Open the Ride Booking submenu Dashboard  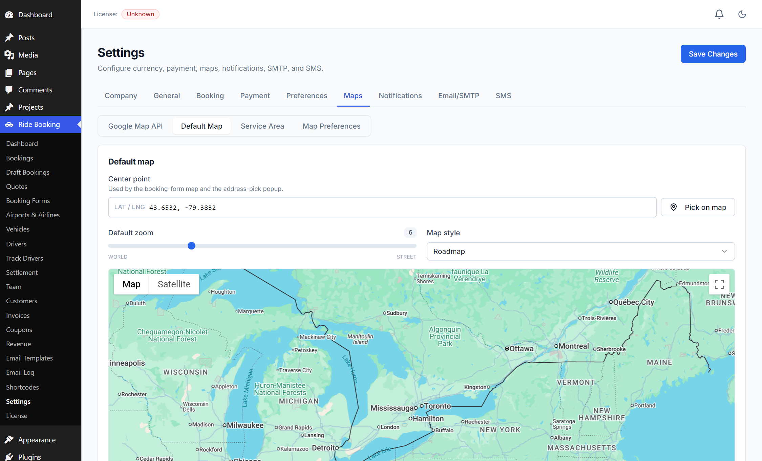click(x=22, y=144)
